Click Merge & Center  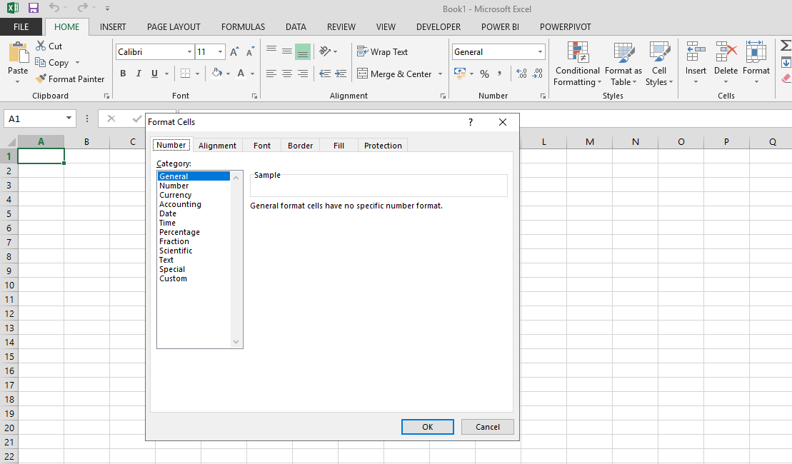point(394,74)
